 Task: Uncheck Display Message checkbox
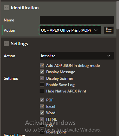42,72
